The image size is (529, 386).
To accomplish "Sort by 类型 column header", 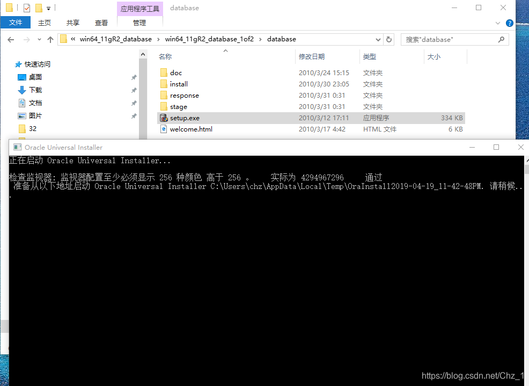I will (x=370, y=57).
